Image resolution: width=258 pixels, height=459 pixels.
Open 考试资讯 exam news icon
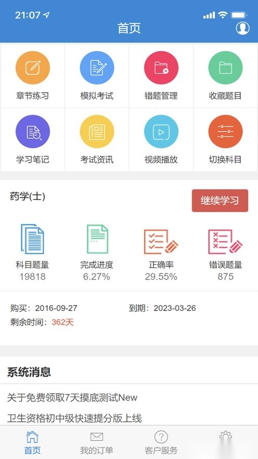97,132
